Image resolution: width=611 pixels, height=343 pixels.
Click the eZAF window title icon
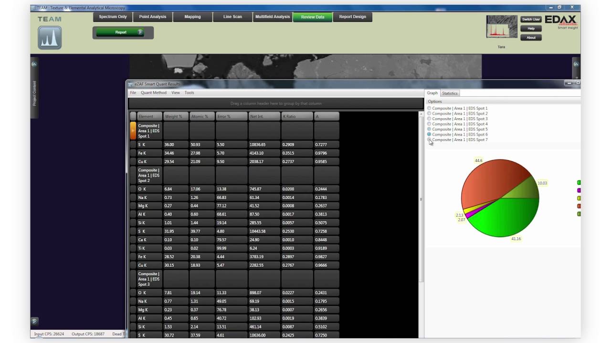(x=131, y=84)
